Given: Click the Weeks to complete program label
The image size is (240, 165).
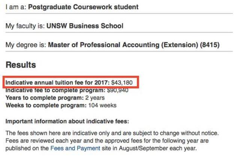Looking at the screenshot, I should 46,105.
